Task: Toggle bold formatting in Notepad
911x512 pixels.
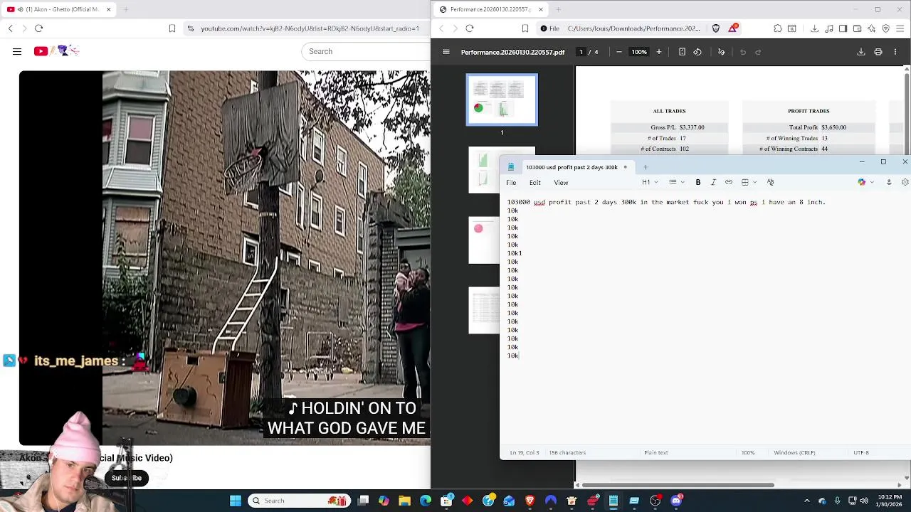Action: [x=698, y=182]
